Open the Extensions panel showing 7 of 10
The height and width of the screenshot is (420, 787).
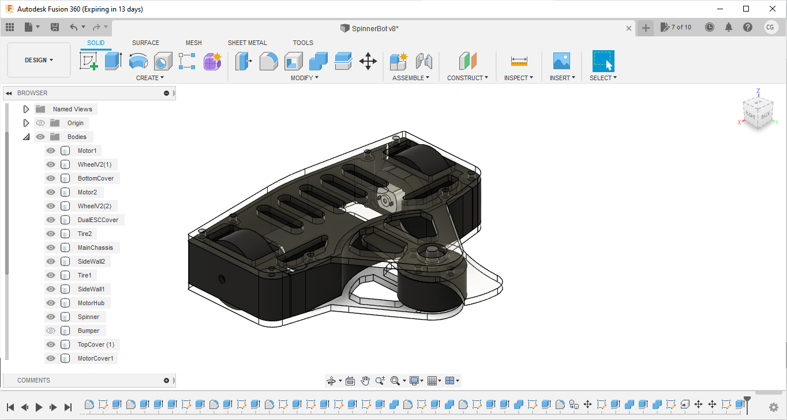pyautogui.click(x=676, y=27)
